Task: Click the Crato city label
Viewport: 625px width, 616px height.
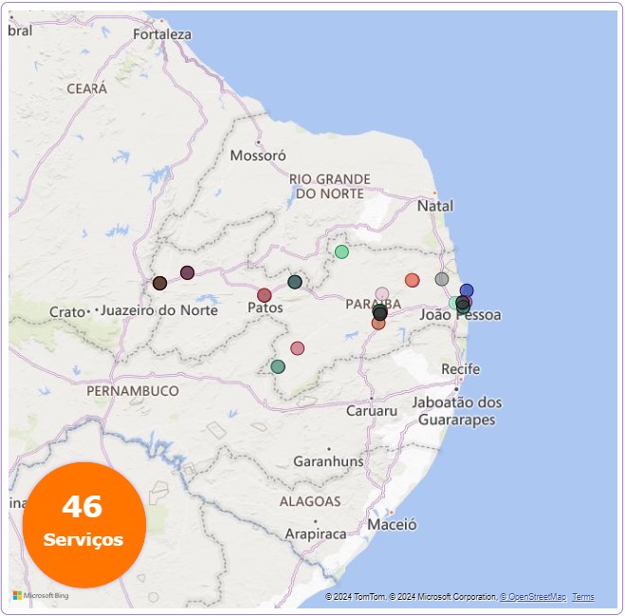Action: [x=67, y=312]
